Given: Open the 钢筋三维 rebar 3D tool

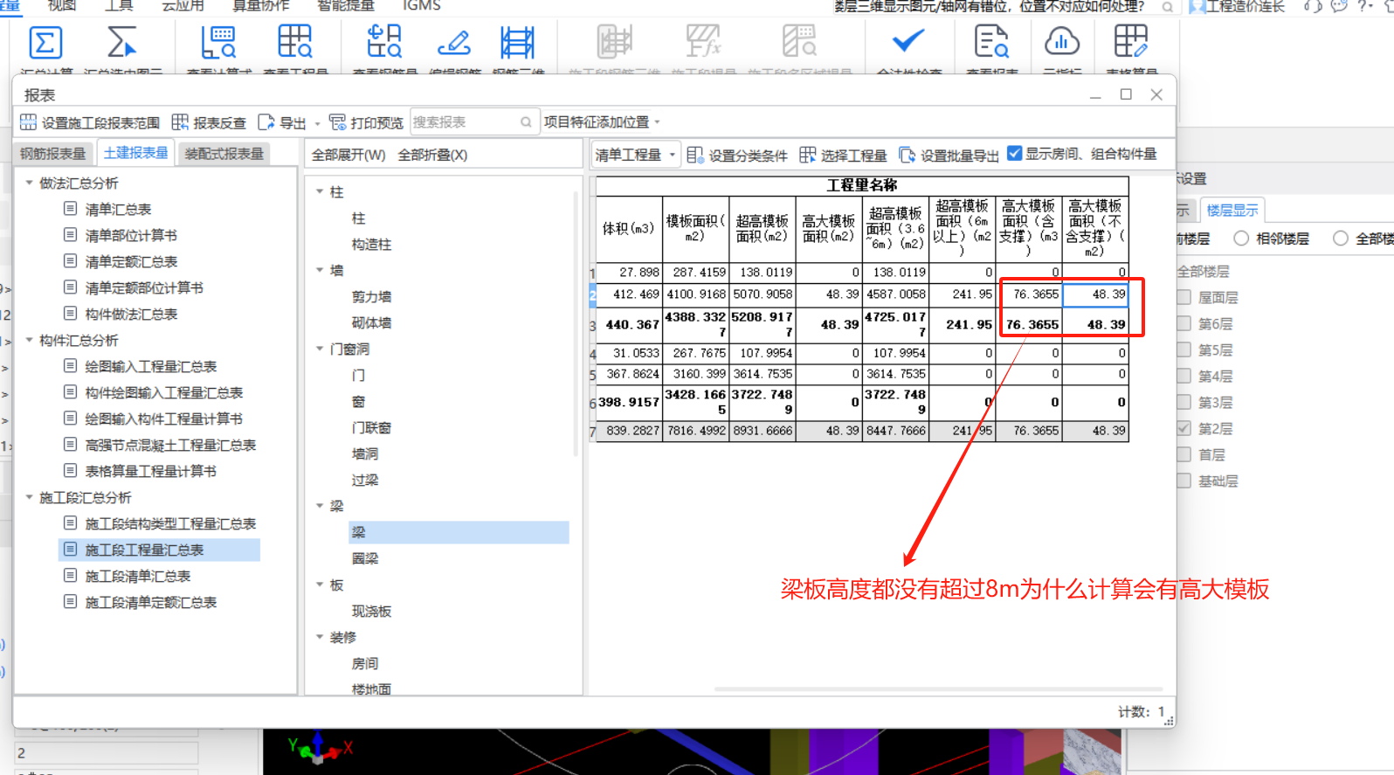Looking at the screenshot, I should point(517,43).
